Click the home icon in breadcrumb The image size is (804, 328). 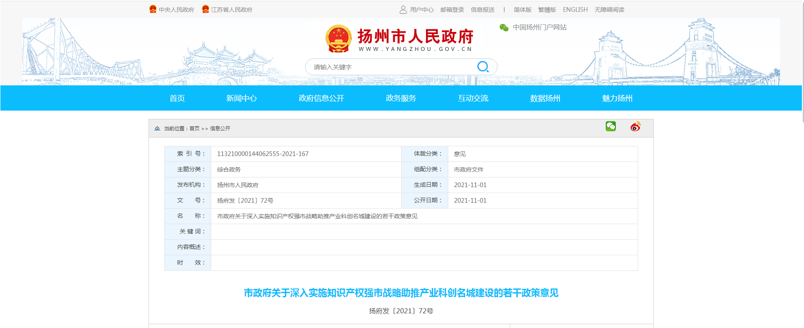click(157, 128)
